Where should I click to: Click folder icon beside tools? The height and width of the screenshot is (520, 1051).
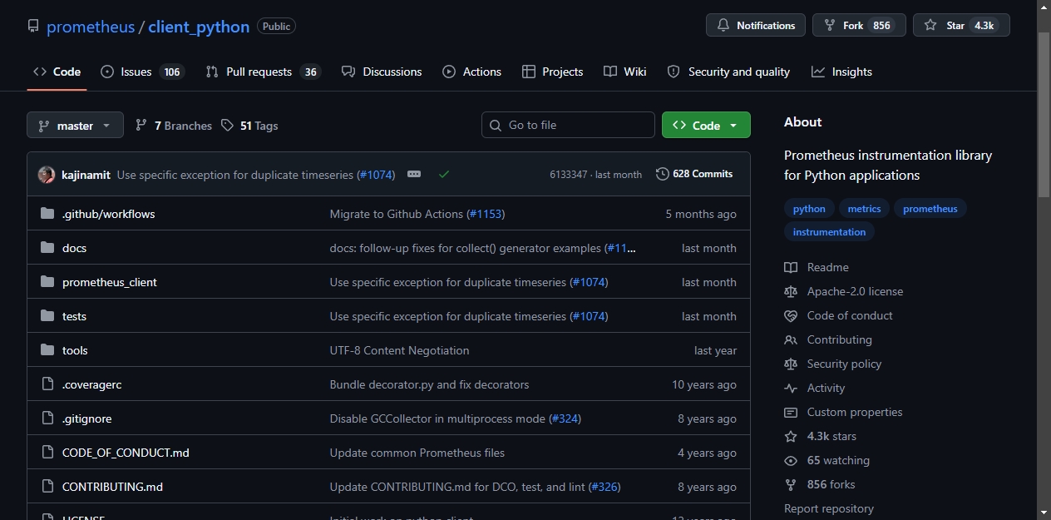coord(47,350)
